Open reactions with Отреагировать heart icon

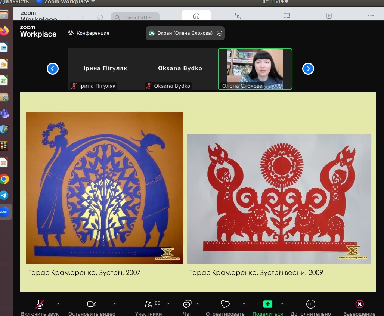(x=225, y=307)
